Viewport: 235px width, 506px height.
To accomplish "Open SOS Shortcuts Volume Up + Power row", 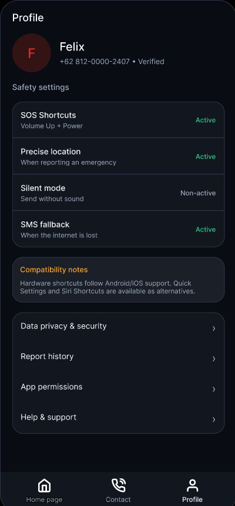I will tap(118, 120).
